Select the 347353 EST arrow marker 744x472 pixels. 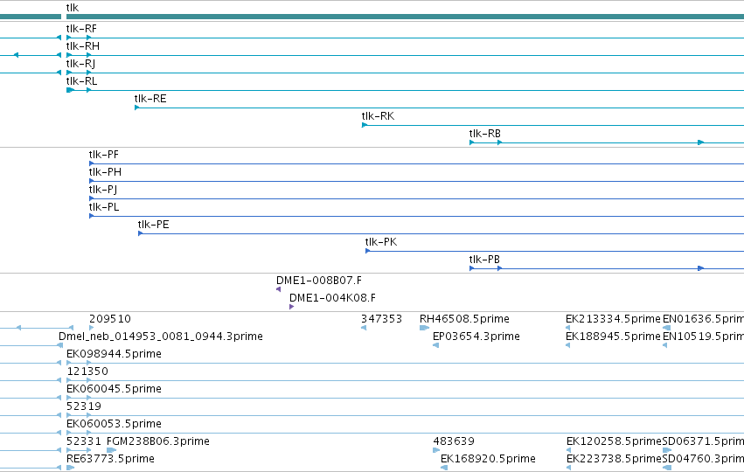point(364,328)
